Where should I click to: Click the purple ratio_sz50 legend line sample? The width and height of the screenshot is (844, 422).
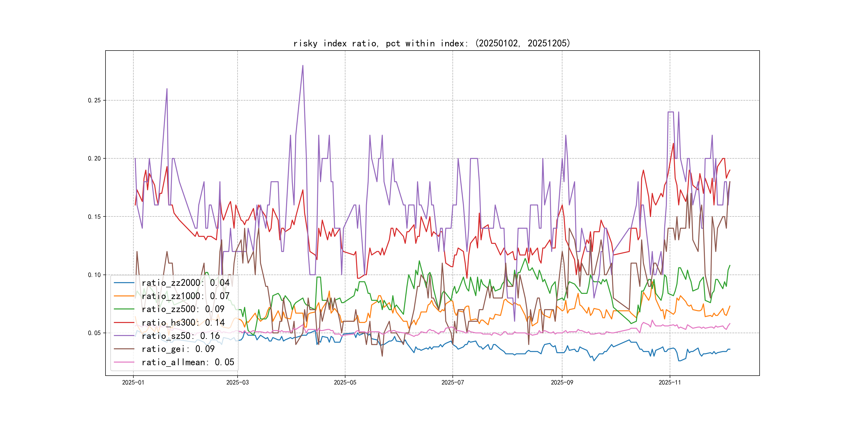click(x=124, y=336)
